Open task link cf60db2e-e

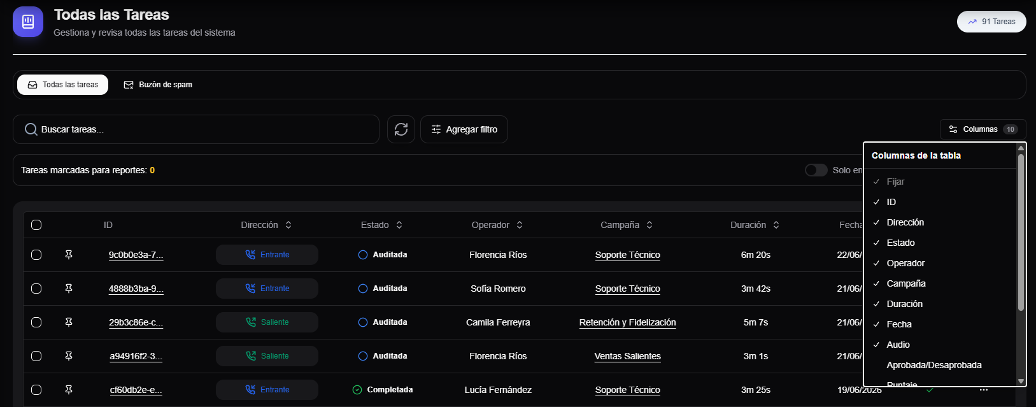136,390
